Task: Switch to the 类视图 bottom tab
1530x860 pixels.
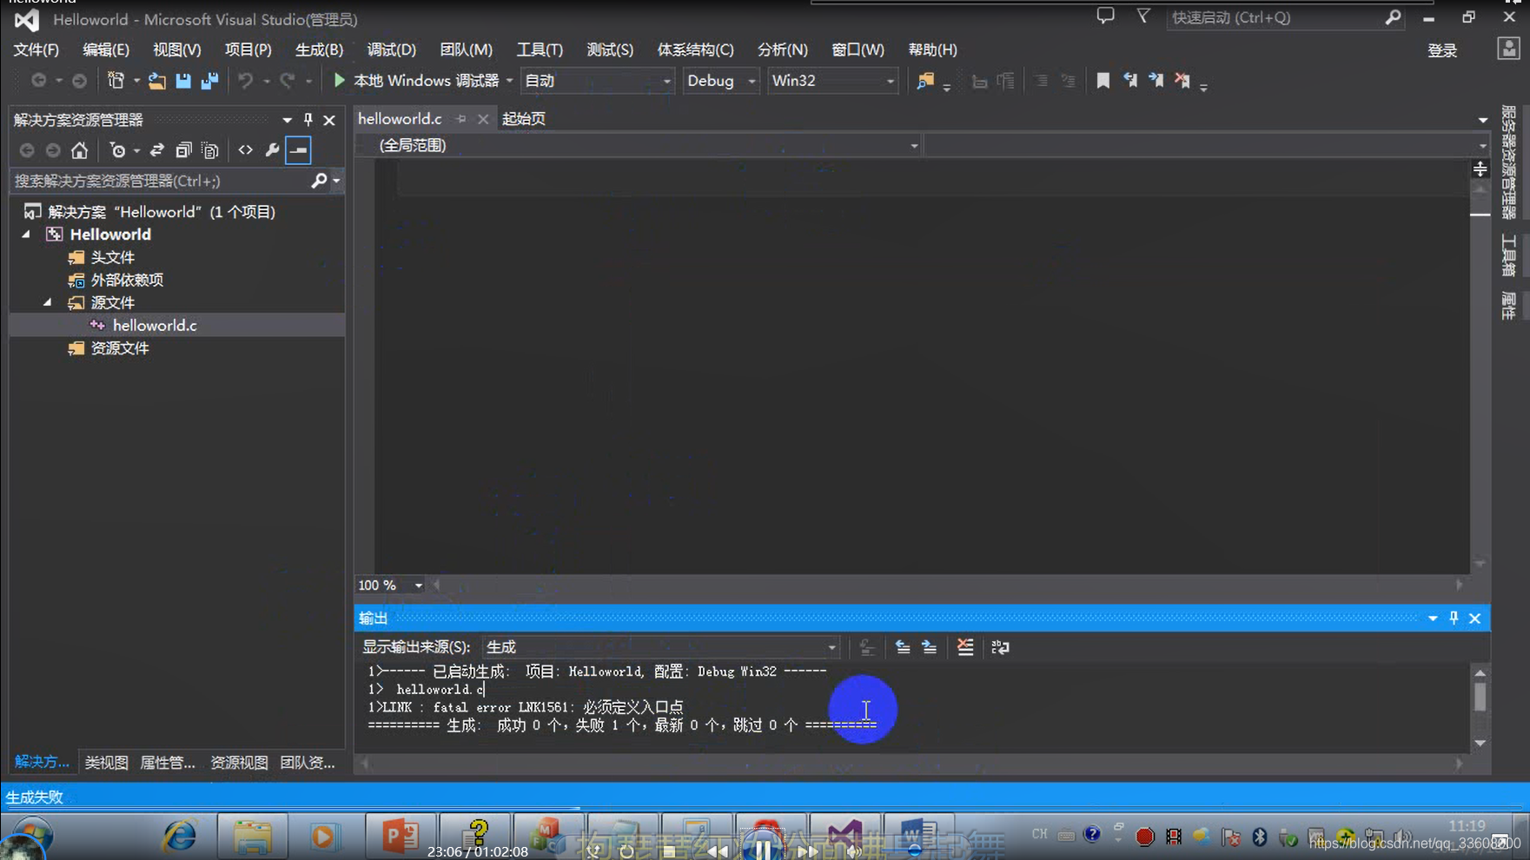Action: [x=106, y=763]
